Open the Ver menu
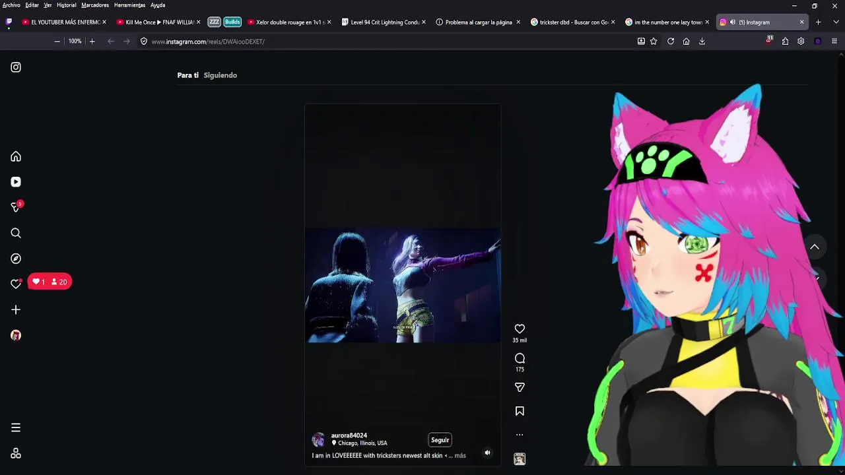845x475 pixels. tap(48, 5)
